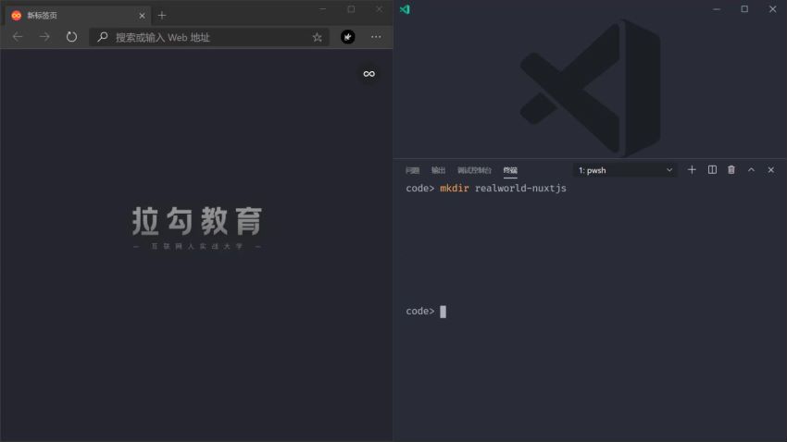Open the browser profile avatar
This screenshot has height=442, width=787.
click(348, 37)
